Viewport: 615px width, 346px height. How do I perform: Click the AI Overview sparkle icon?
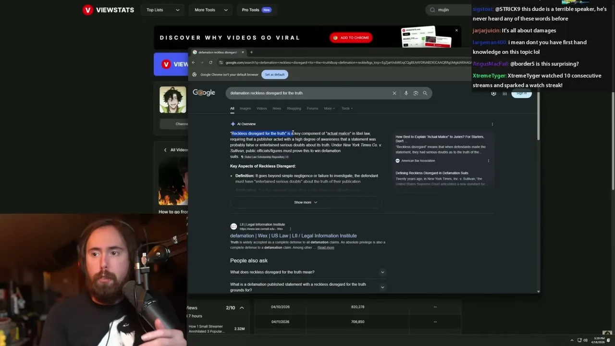(x=233, y=124)
